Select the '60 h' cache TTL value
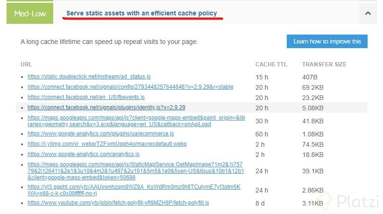The width and height of the screenshot is (383, 214). 262,134
